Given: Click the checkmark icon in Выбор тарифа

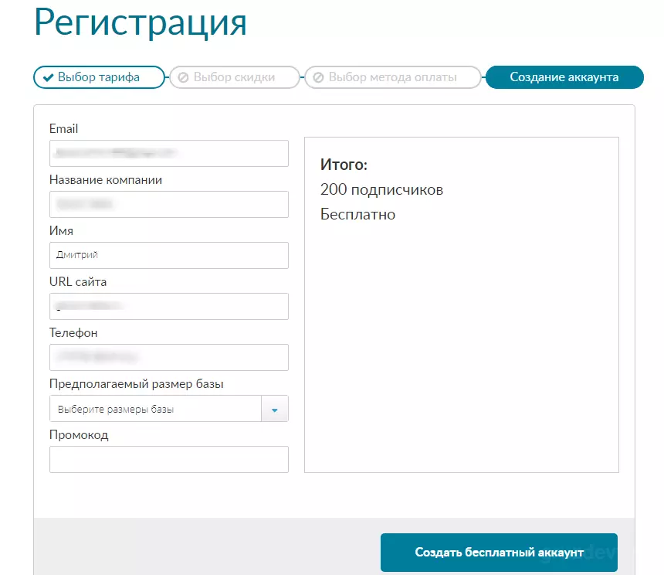Looking at the screenshot, I should pos(49,77).
